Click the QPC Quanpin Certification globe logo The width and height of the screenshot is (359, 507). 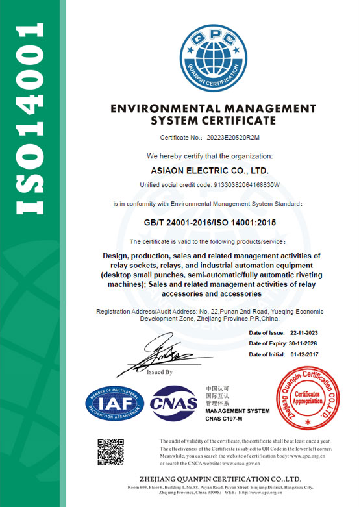pyautogui.click(x=214, y=58)
